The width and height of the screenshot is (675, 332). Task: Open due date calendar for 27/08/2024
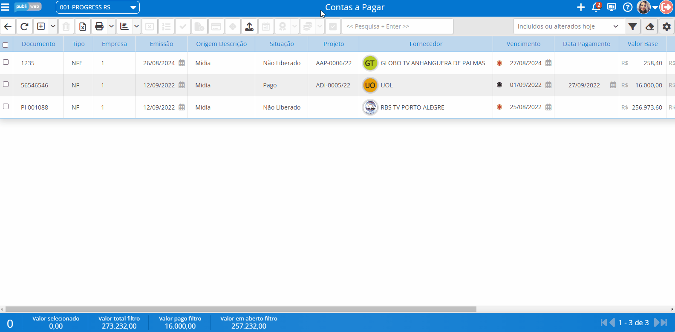pyautogui.click(x=548, y=63)
